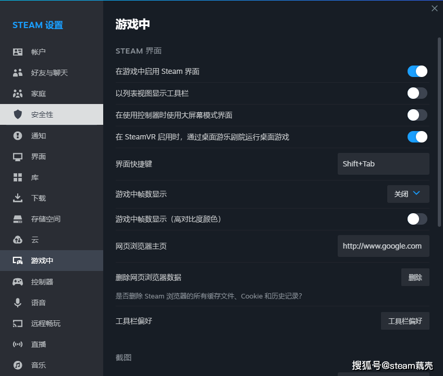This screenshot has width=443, height=376.
Task: Go to 好友与聊天 settings
Action: click(x=52, y=73)
